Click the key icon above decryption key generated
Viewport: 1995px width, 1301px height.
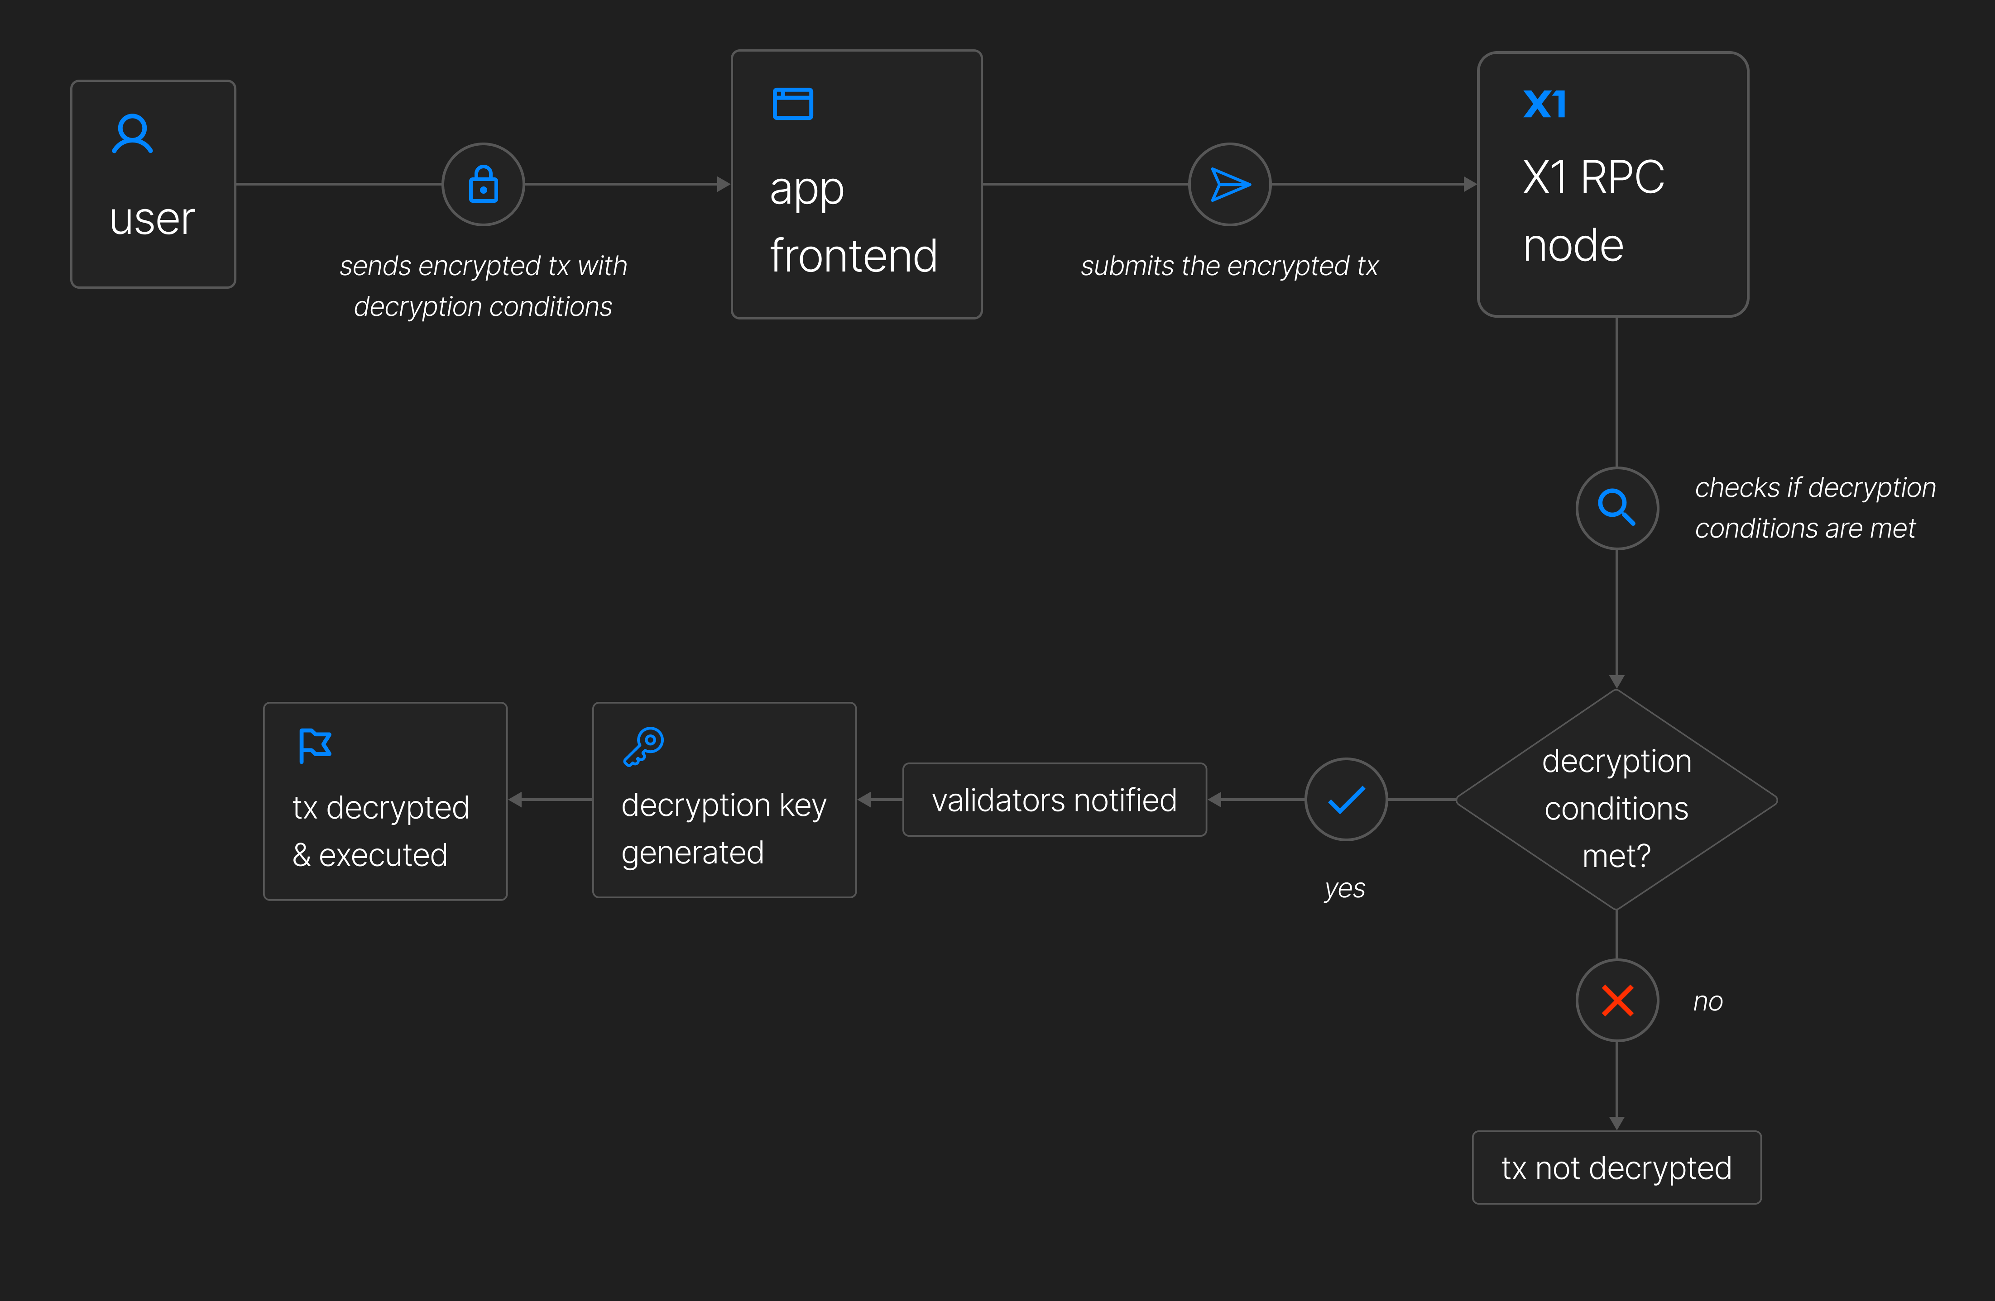(644, 746)
